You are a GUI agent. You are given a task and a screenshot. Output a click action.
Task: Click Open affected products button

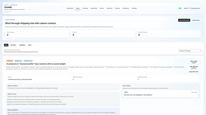194,67
